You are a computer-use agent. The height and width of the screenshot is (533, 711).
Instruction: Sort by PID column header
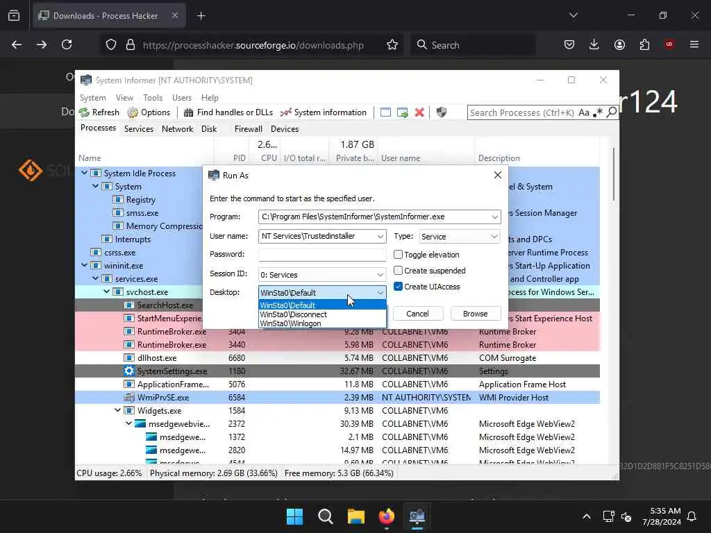(x=239, y=158)
